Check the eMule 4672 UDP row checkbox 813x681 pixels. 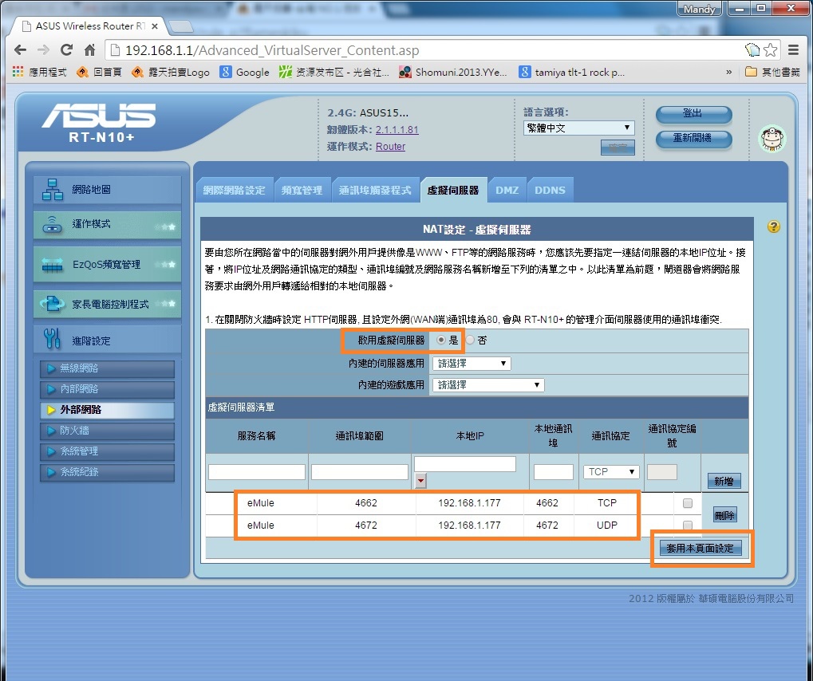688,525
